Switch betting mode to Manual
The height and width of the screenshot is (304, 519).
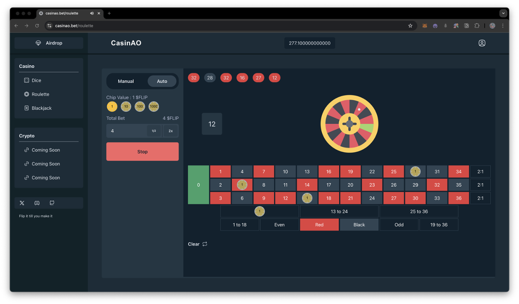click(126, 81)
